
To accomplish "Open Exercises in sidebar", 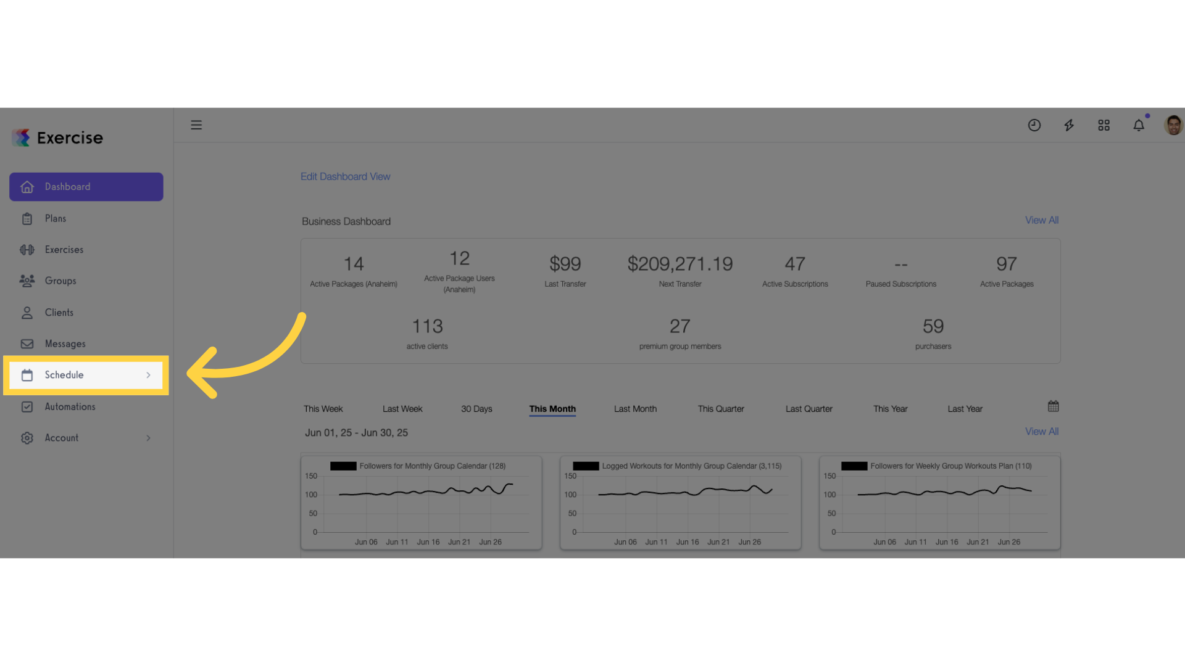I will point(86,250).
